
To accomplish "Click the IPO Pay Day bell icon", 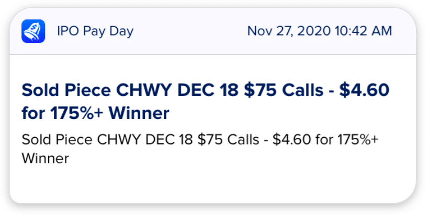I will [x=33, y=31].
